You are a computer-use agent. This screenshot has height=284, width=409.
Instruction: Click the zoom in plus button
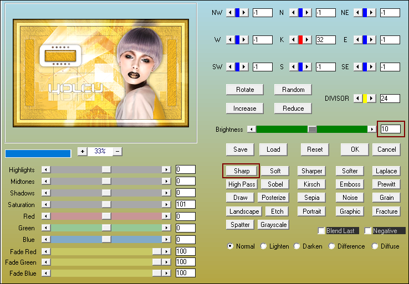pos(82,152)
